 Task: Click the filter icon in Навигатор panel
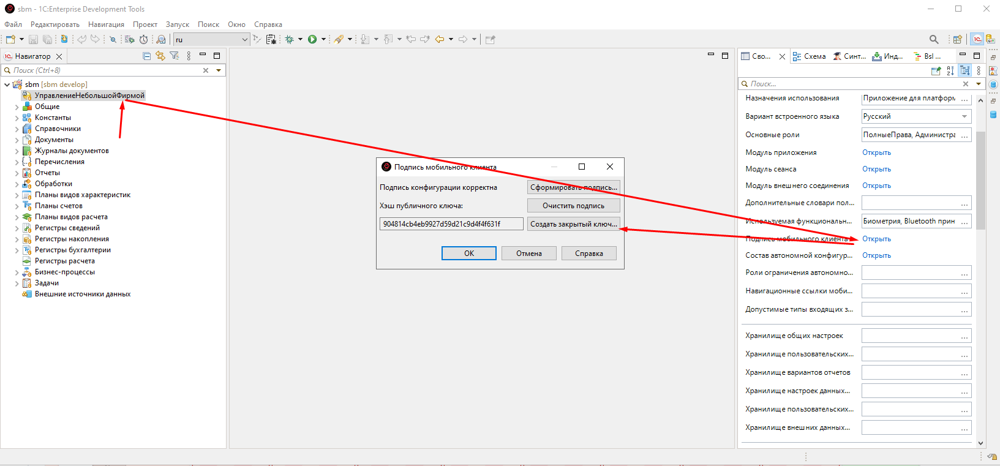click(x=175, y=56)
